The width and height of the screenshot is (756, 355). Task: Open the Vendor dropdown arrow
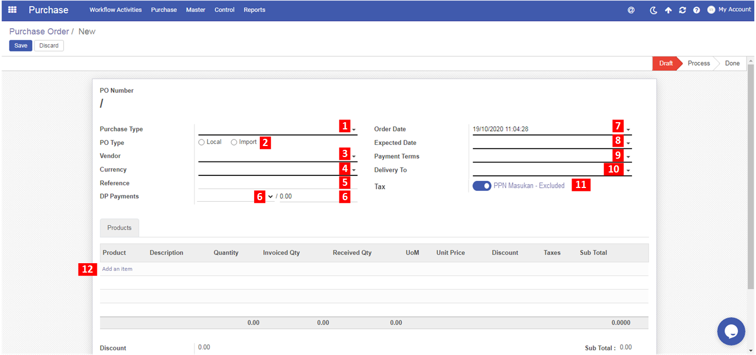[x=354, y=157]
